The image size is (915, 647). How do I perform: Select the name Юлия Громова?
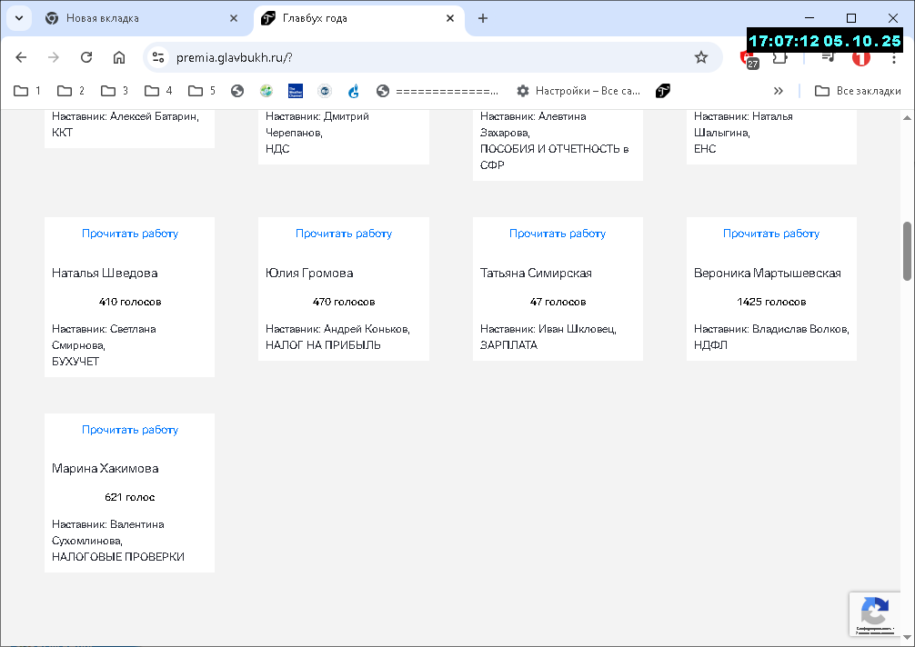[x=309, y=273]
